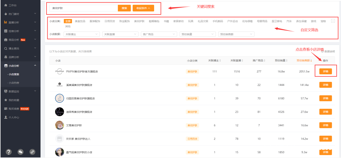341x158 pixels.
Task: Click the link icon in sidebar footer
Action: 32,152
